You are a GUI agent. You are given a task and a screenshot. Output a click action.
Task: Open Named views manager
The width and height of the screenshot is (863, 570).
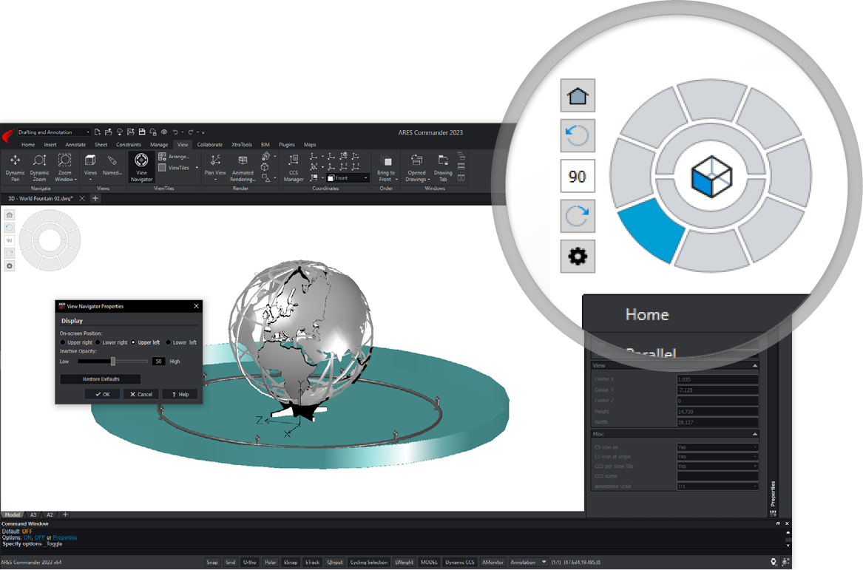click(112, 165)
